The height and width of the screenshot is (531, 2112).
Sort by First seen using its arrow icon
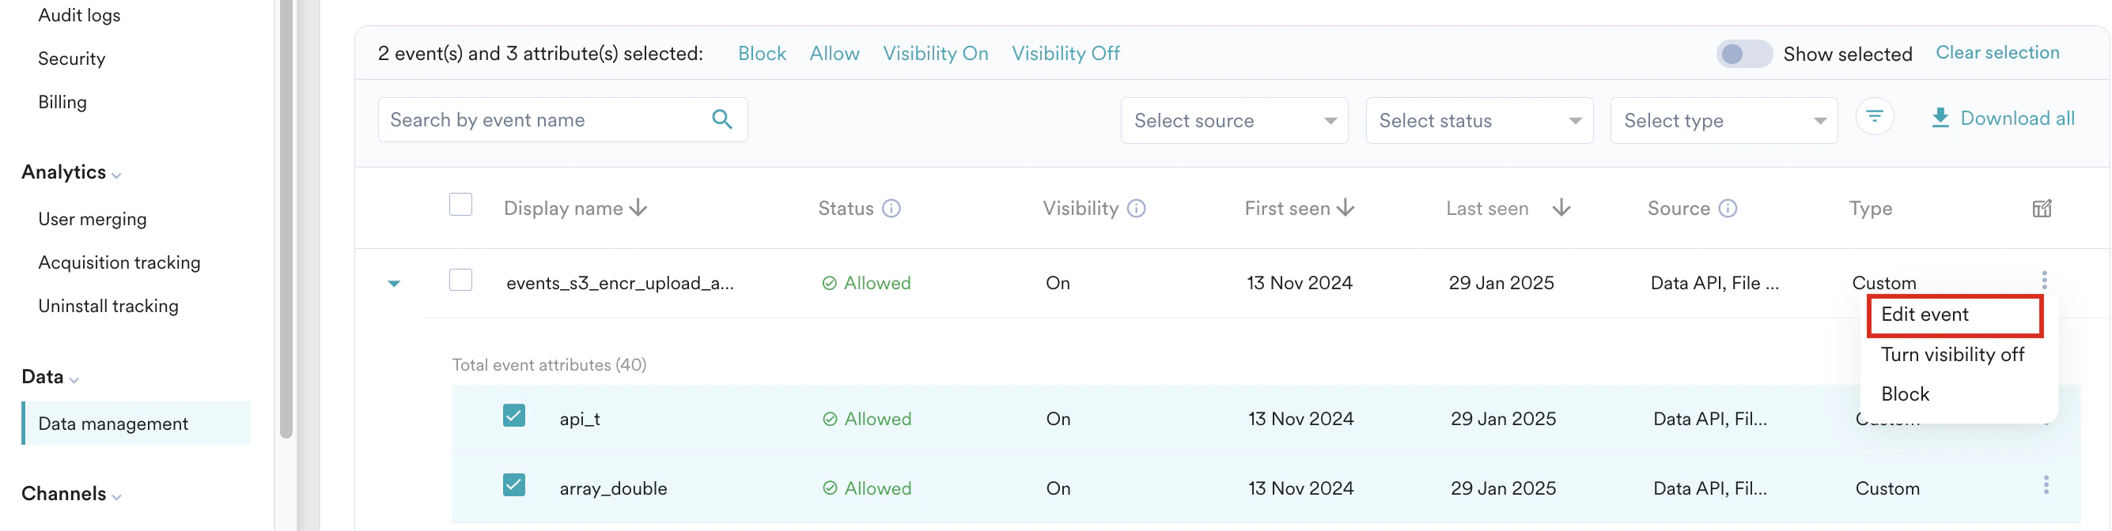click(1347, 208)
